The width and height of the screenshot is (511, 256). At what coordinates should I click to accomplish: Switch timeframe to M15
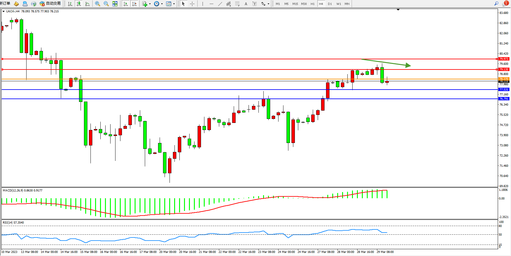pos(295,4)
